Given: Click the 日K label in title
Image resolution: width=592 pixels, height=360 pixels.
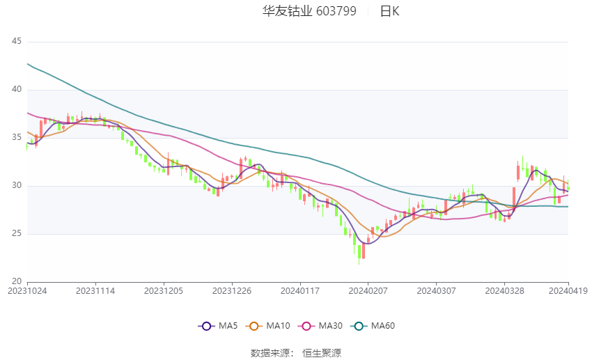Looking at the screenshot, I should [x=389, y=11].
